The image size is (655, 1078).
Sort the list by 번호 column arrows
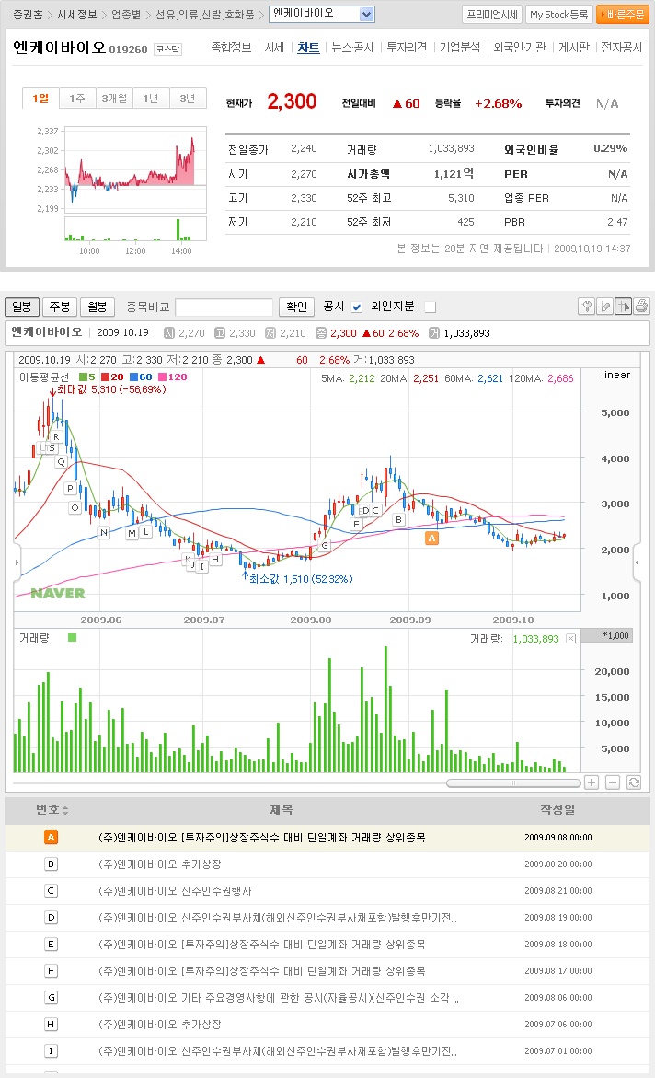(65, 810)
